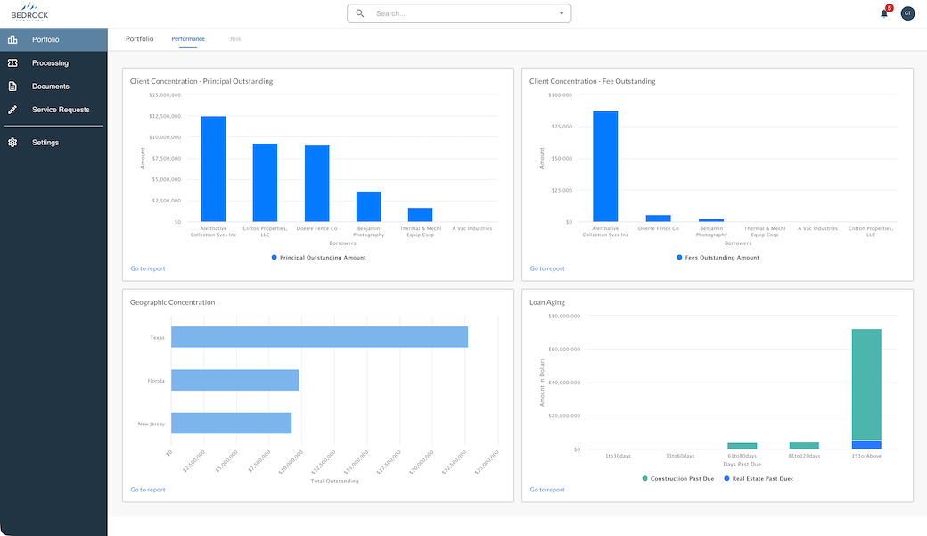The height and width of the screenshot is (536, 927).
Task: Click Doerre Fence Co fee bar
Action: coord(659,219)
